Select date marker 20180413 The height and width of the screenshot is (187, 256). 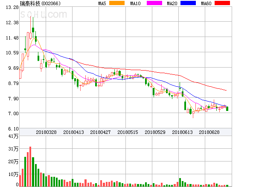[x=73, y=132]
